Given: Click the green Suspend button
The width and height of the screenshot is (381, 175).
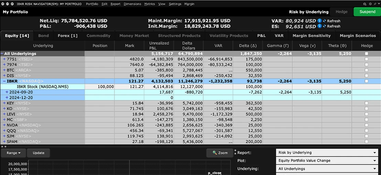Looking at the screenshot, I should [x=367, y=12].
